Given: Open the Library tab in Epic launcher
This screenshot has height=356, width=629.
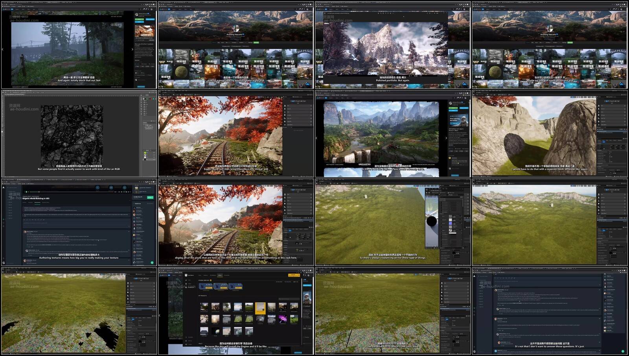Looking at the screenshot, I should (x=220, y=275).
